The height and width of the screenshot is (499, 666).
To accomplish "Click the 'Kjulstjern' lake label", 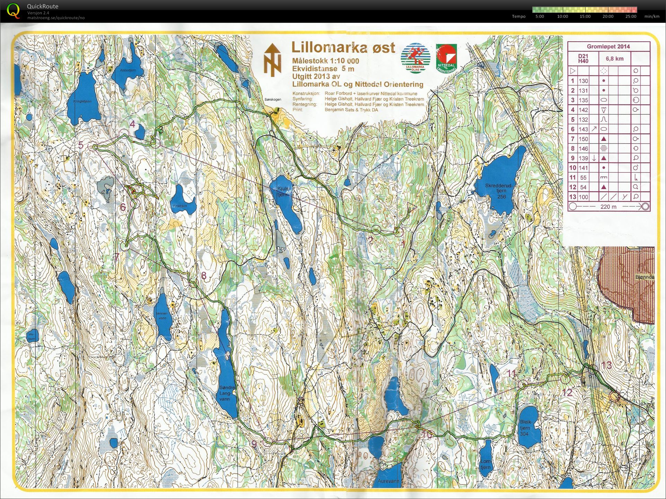I will [283, 191].
